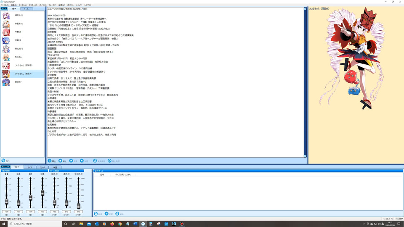This screenshot has width=404, height=227.
Task: Click the 削除 delete pause symbol icon
Action: tap(117, 214)
